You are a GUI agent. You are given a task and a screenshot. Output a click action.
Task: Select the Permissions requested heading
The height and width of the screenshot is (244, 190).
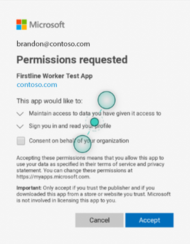point(72,60)
